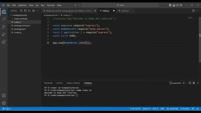Open the feedback icon in status bar
Screen dimensions: 201x113
coord(193,109)
